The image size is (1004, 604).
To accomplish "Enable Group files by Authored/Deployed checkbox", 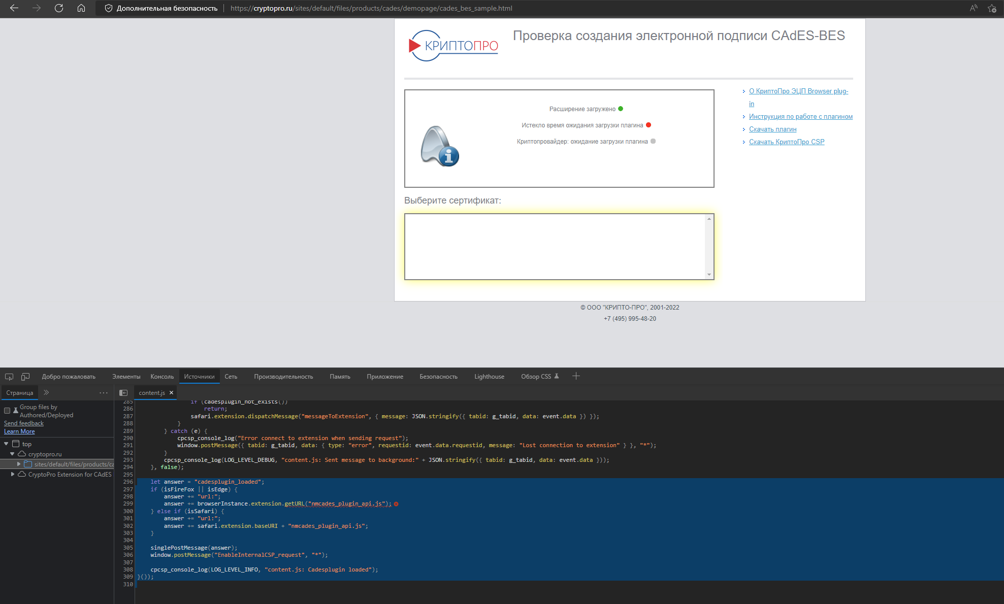I will [x=7, y=411].
